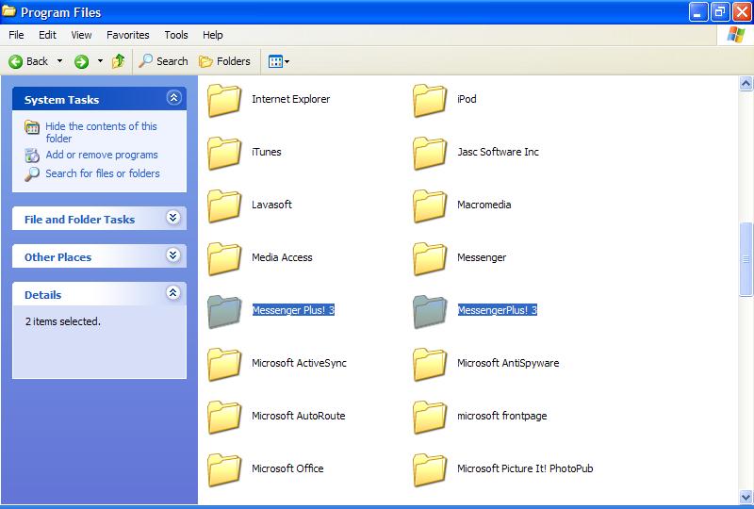
Task: Click the Program Files title bar folder icon
Action: 8,10
